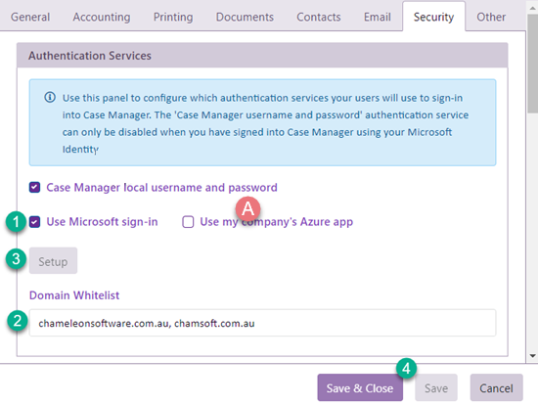Open the General tab

click(x=30, y=17)
